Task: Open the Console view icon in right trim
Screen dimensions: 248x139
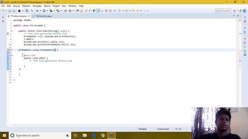Action: (245, 54)
